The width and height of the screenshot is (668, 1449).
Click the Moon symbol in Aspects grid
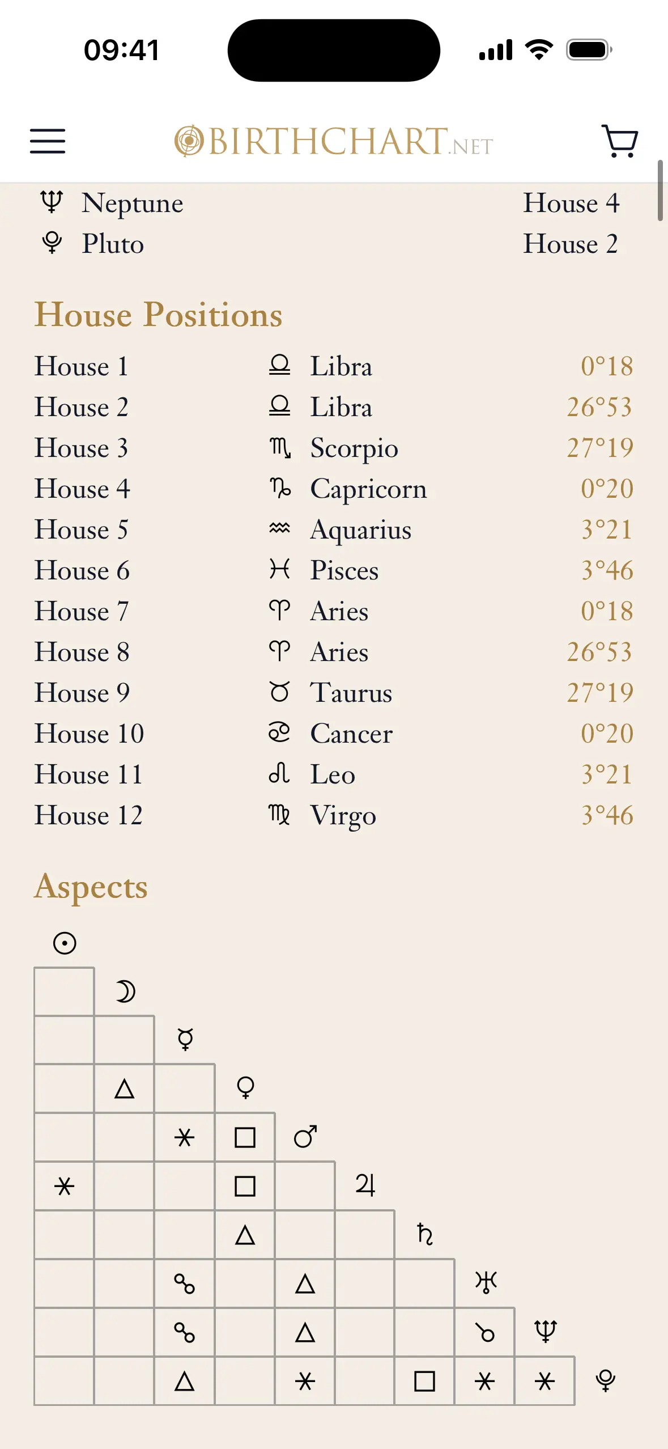[125, 992]
